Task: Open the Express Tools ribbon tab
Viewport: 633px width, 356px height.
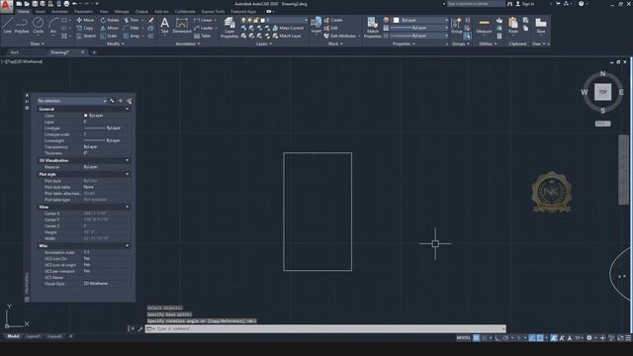Action: coord(214,11)
